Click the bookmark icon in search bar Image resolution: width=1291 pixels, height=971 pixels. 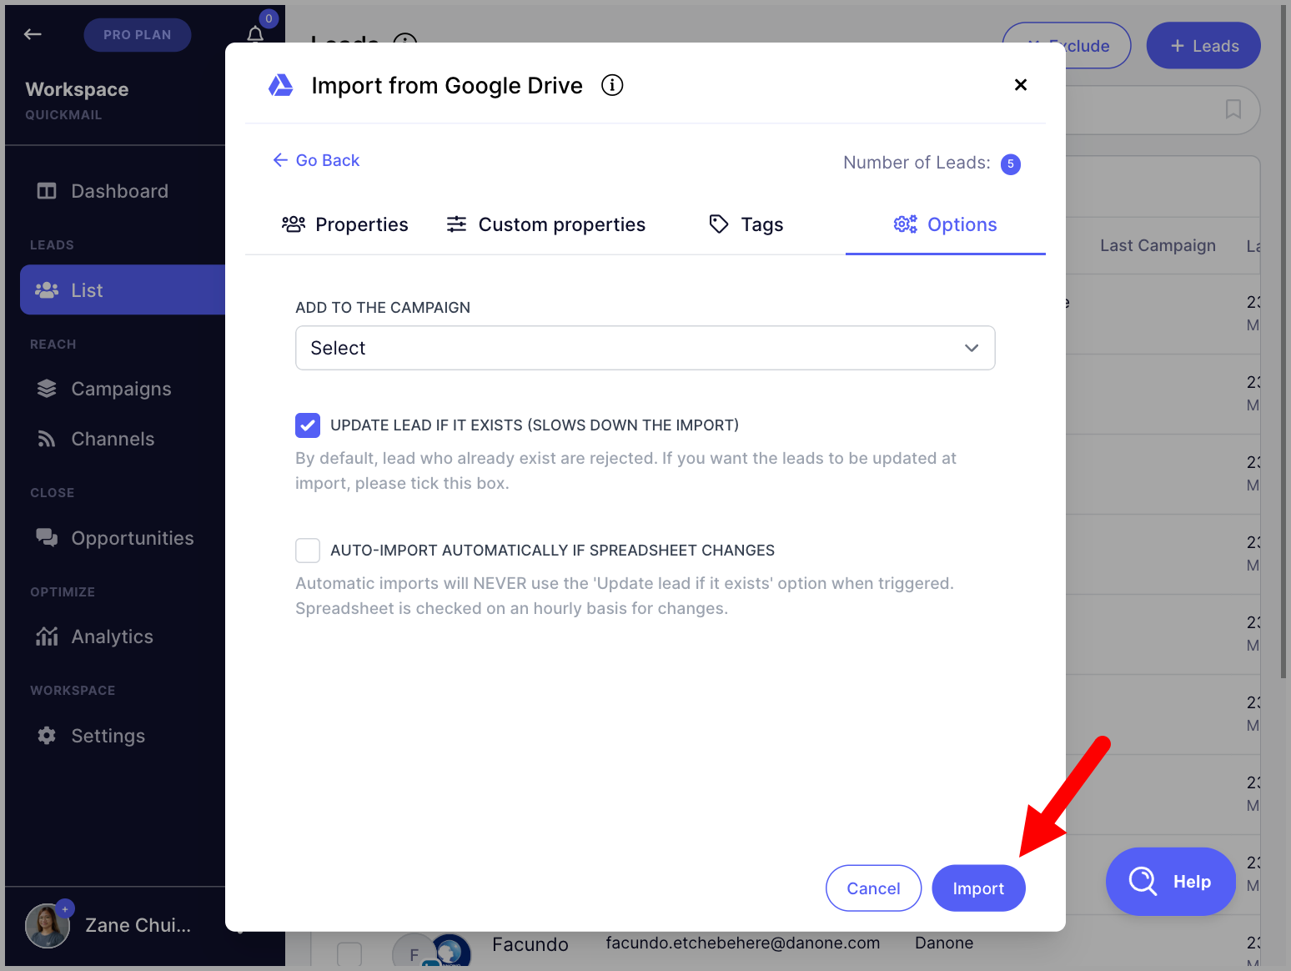pos(1233,109)
